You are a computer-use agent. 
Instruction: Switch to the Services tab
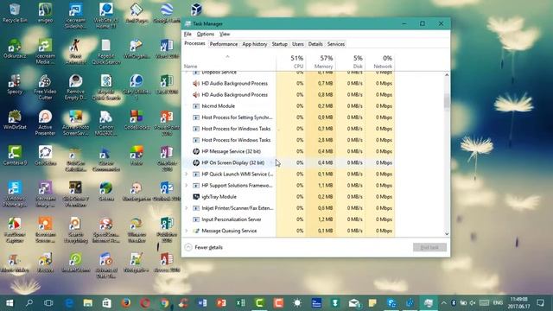336,44
